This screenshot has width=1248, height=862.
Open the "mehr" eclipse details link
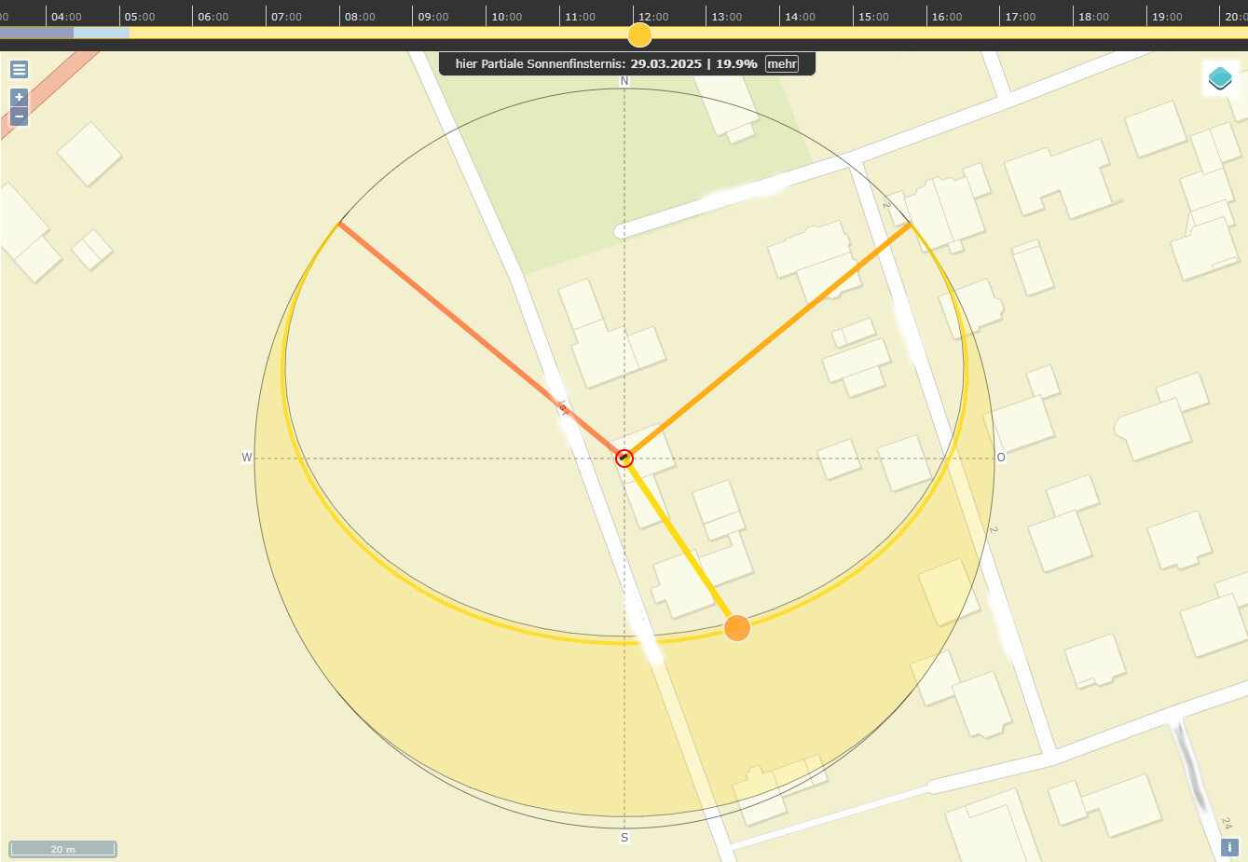[x=782, y=64]
